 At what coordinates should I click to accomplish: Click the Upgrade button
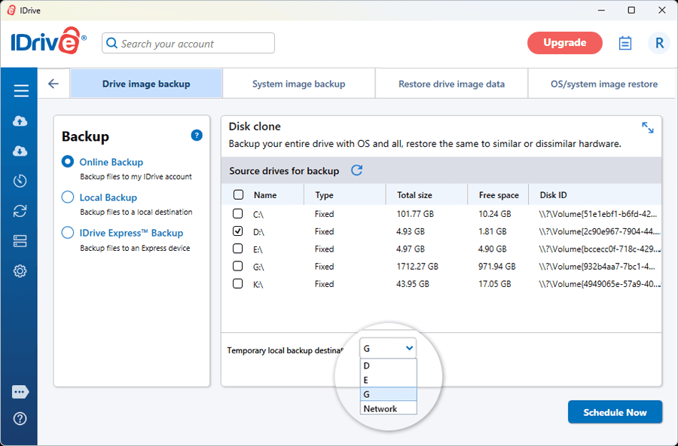click(565, 43)
